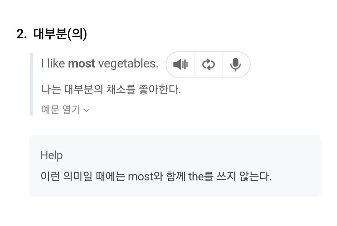The width and height of the screenshot is (337, 226).
Task: Click the "Help" label in the note box
Action: pos(51,155)
